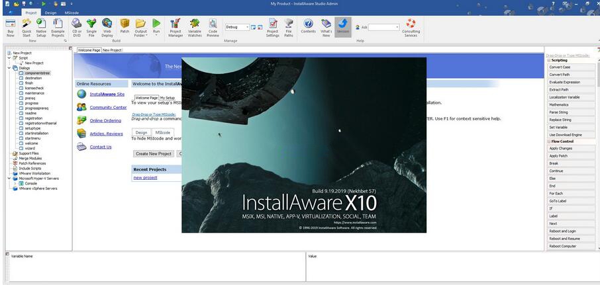Select the registrationwithserial dialog item
Viewport: 600px width, 285px height.
coord(40,124)
